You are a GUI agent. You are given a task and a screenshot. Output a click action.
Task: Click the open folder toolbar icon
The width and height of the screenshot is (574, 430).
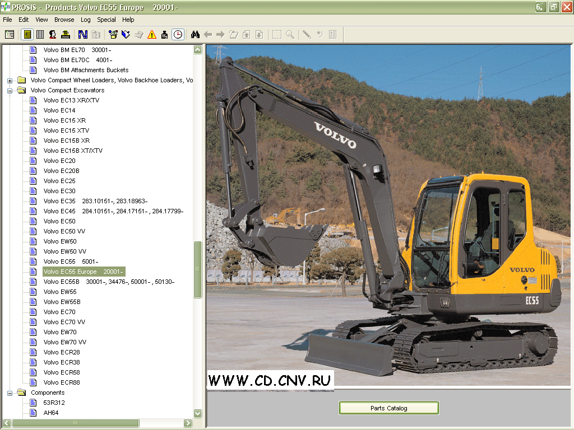click(x=234, y=35)
